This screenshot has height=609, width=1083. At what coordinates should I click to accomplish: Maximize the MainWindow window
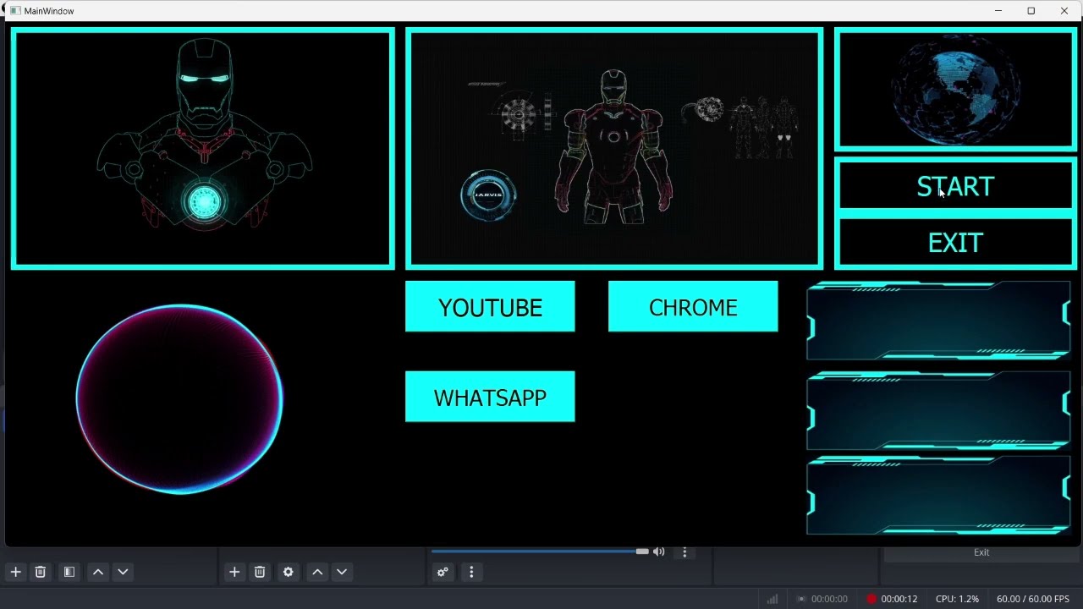click(1031, 11)
